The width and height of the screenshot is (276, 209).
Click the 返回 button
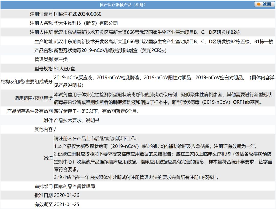pos(264,4)
